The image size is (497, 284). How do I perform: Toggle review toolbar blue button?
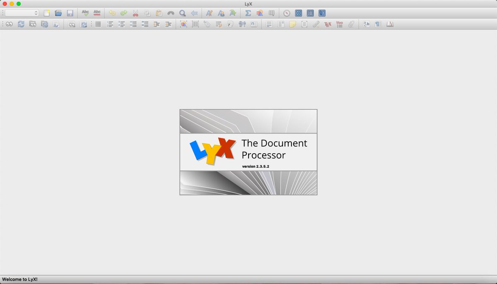point(322,13)
